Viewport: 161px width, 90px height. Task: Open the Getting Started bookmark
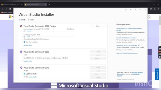pyautogui.click(x=7, y=12)
